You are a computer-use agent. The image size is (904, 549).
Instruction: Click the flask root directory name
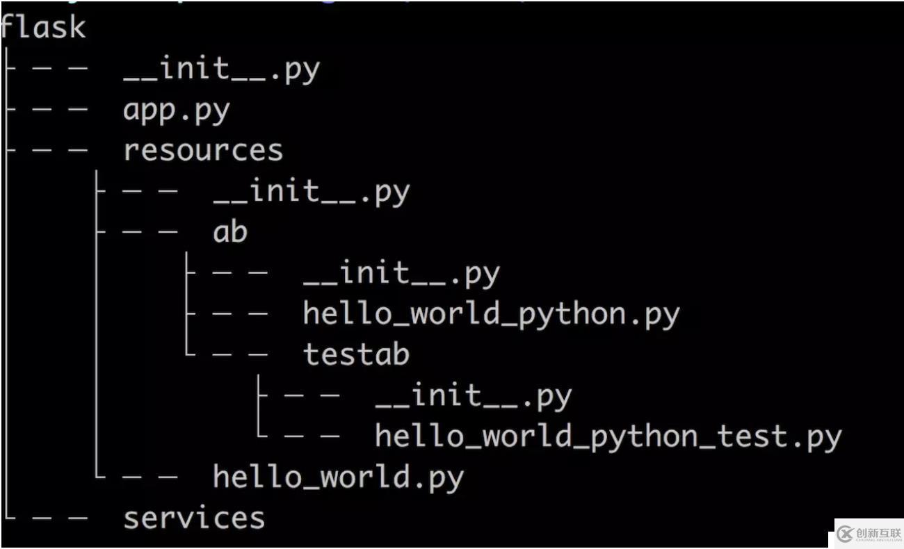(x=43, y=28)
